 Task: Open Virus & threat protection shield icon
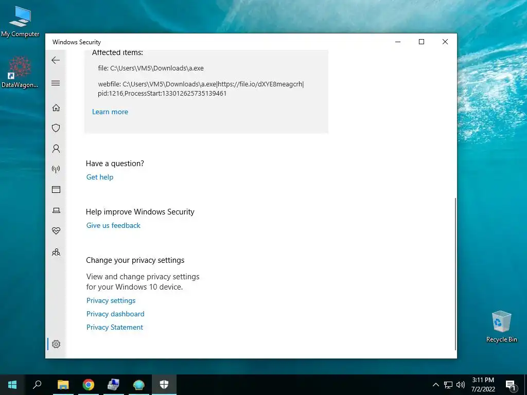56,128
